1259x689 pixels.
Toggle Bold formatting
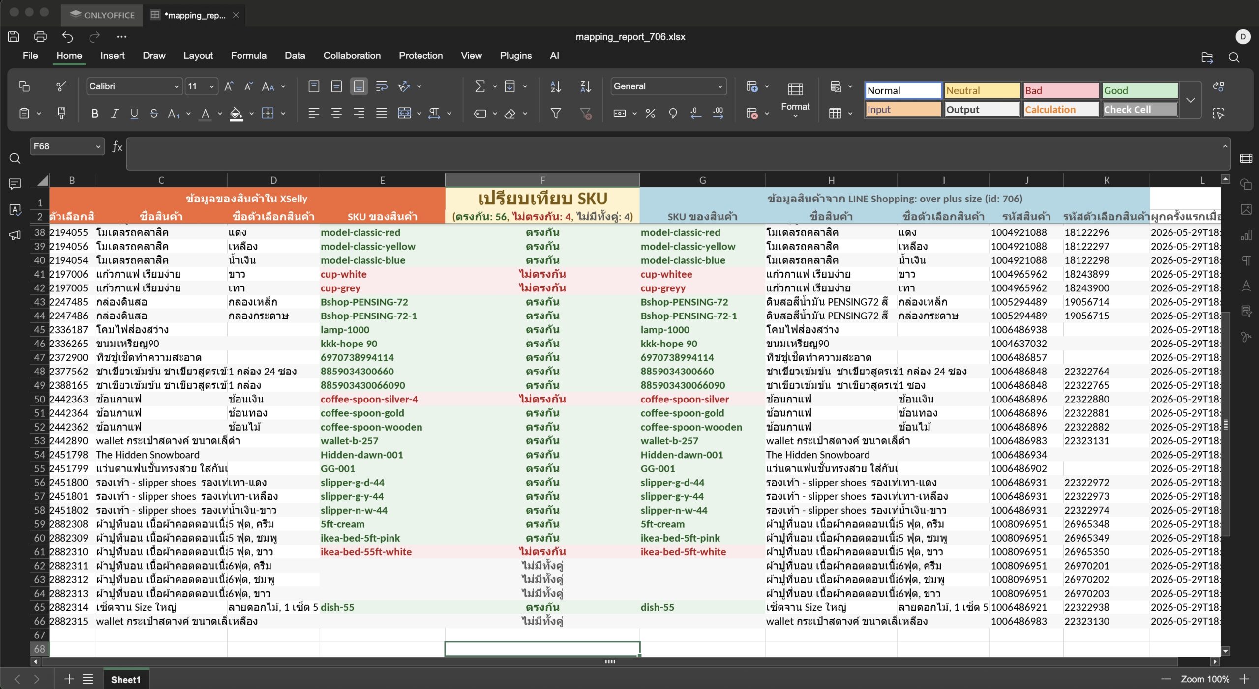coord(95,114)
